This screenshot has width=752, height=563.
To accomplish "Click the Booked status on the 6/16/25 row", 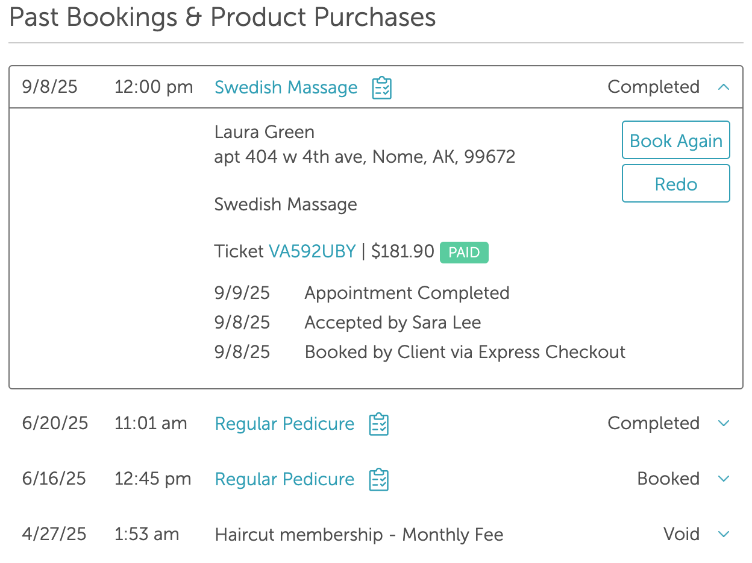I will 668,479.
